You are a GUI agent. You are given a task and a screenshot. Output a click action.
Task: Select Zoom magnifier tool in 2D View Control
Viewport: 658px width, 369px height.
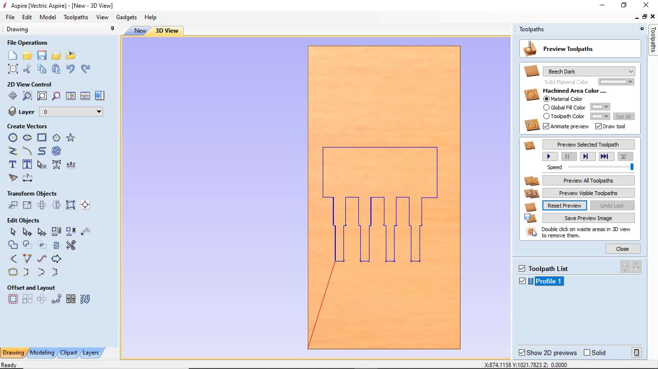point(27,96)
